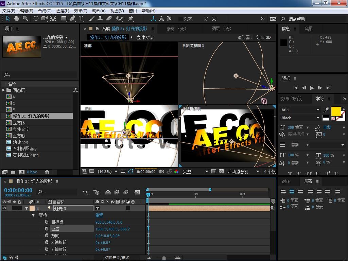Viewport: 348px width, 261px height.
Task: Select the Hand tool
Action: [x=17, y=19]
